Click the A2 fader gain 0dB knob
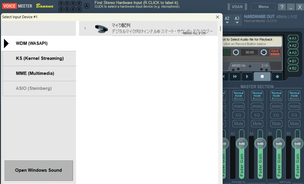Image resolution: width=304 pixels, height=184 pixels. tap(242, 144)
